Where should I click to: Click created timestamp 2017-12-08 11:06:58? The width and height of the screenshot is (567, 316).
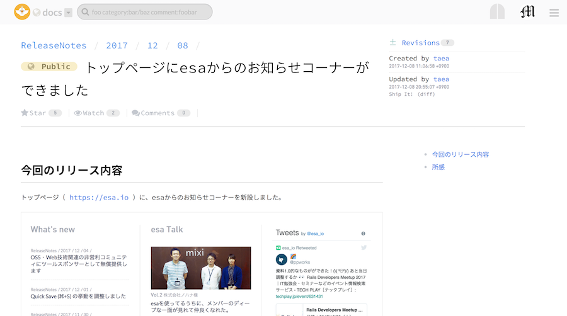tap(419, 66)
